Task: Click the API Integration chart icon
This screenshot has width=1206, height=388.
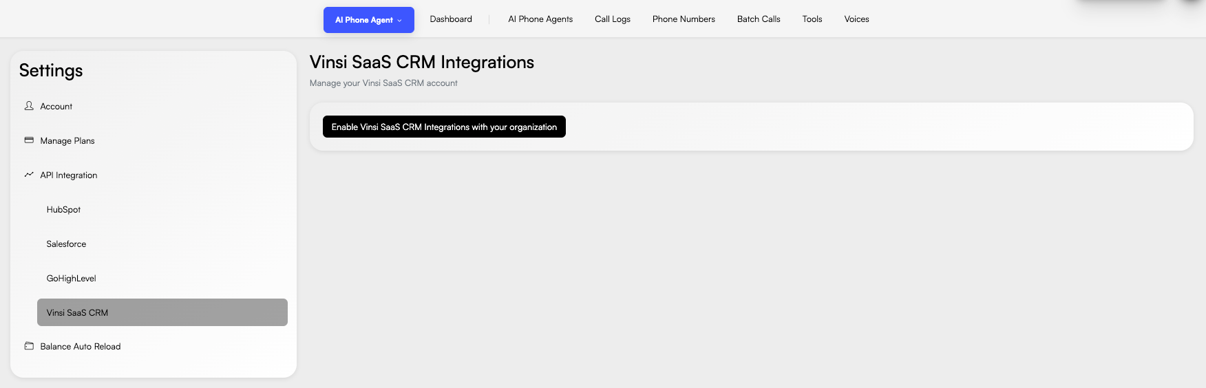Action: [x=29, y=175]
